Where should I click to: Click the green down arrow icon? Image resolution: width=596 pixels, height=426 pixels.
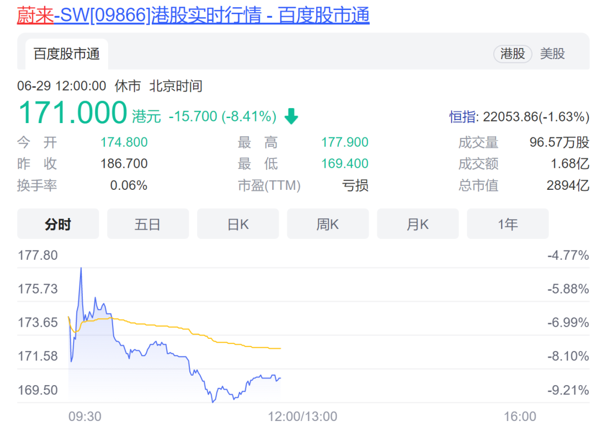point(291,116)
